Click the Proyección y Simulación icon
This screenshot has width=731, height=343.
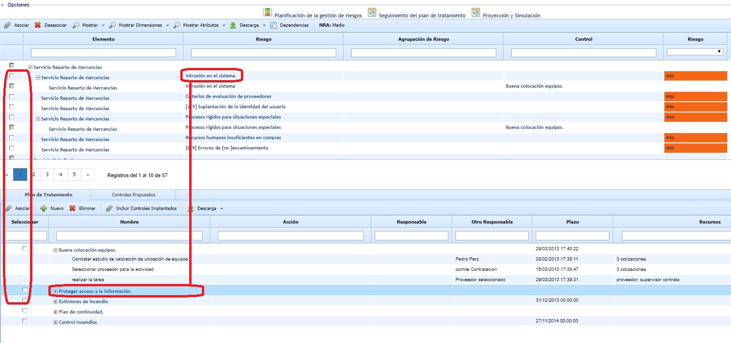(476, 13)
